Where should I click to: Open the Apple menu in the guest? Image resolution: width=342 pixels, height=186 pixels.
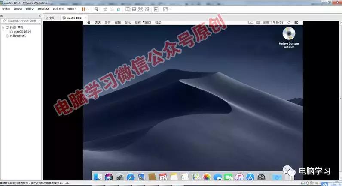[89, 22]
